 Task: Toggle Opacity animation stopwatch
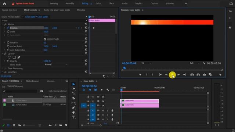8,61
